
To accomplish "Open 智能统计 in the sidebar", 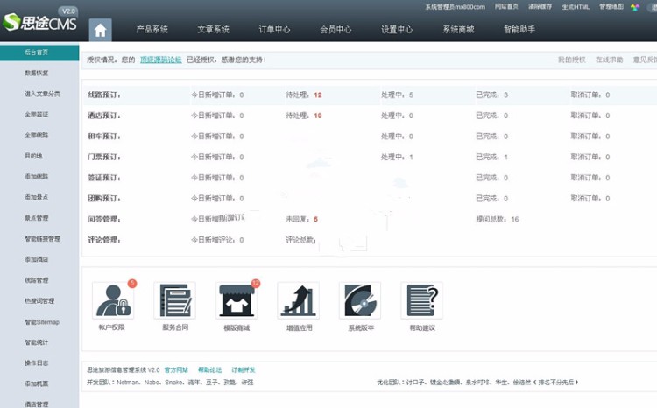I will pyautogui.click(x=37, y=342).
